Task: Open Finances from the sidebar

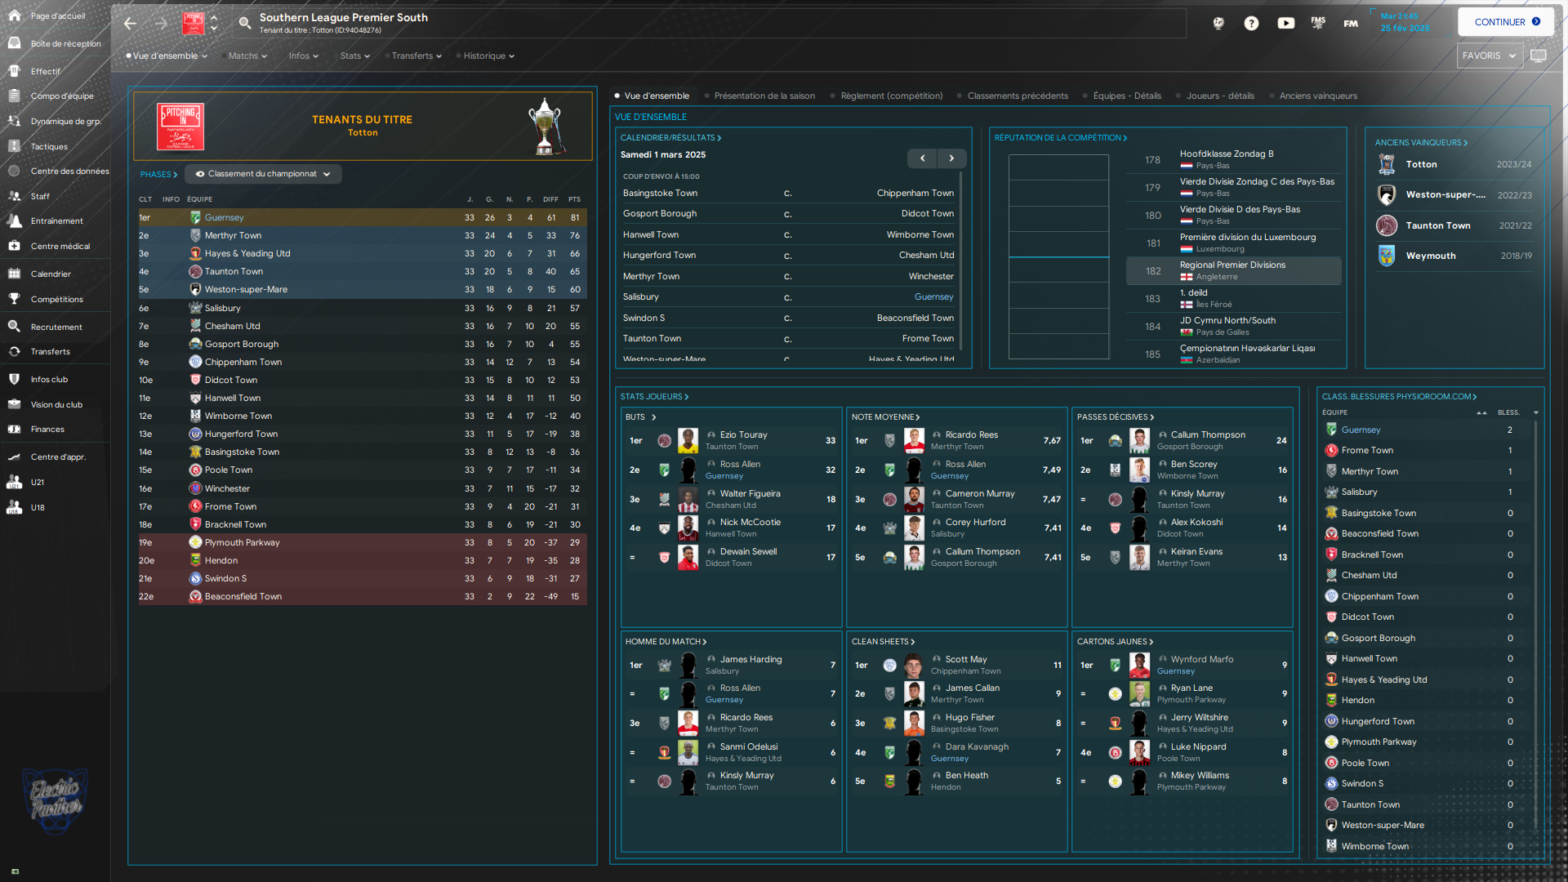Action: pos(47,429)
